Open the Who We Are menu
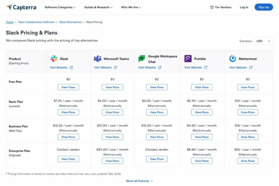Viewport: 279px width, 186px height. (x=131, y=7)
